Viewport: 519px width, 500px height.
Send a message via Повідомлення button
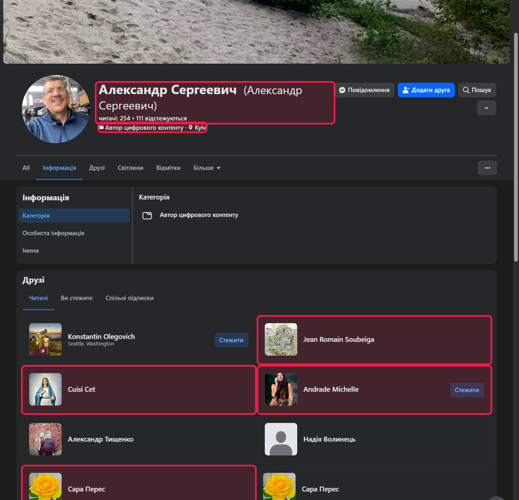click(x=365, y=90)
